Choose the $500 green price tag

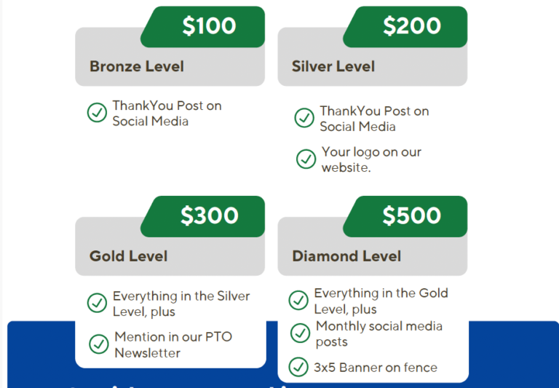411,215
